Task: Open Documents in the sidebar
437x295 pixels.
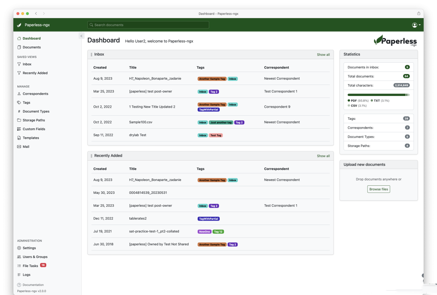Action: (x=29, y=47)
